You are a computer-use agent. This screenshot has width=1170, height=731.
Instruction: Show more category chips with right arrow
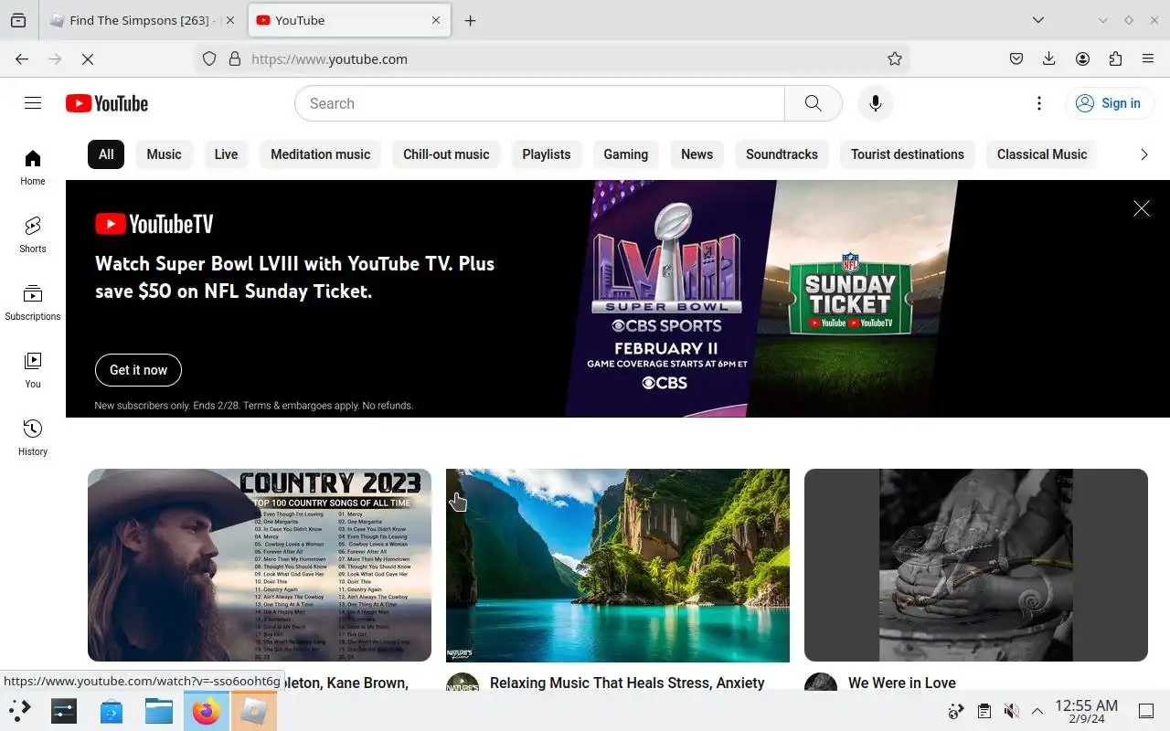1143,154
